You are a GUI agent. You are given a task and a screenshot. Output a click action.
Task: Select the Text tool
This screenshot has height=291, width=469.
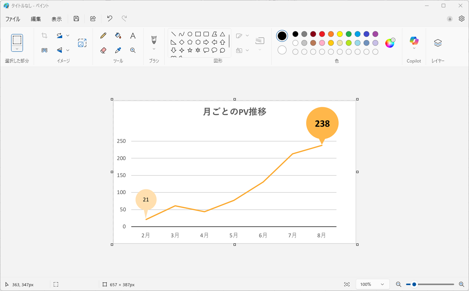(x=133, y=35)
